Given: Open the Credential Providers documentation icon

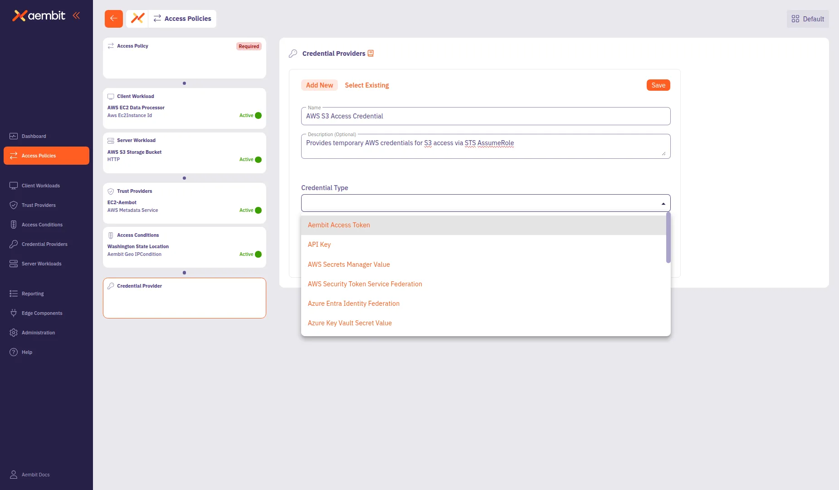Looking at the screenshot, I should (371, 53).
